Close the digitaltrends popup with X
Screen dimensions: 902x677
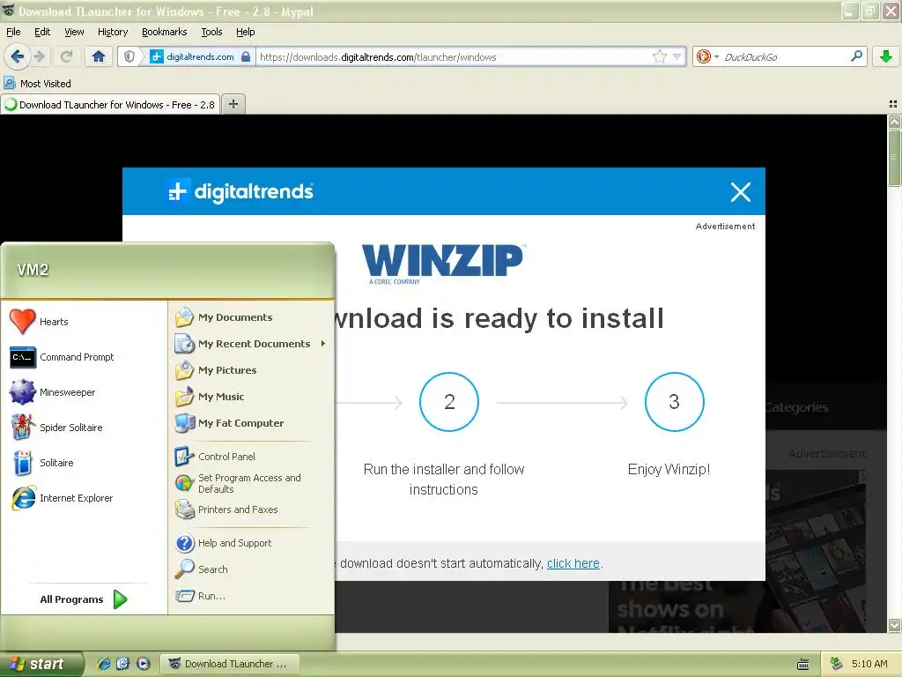[740, 191]
